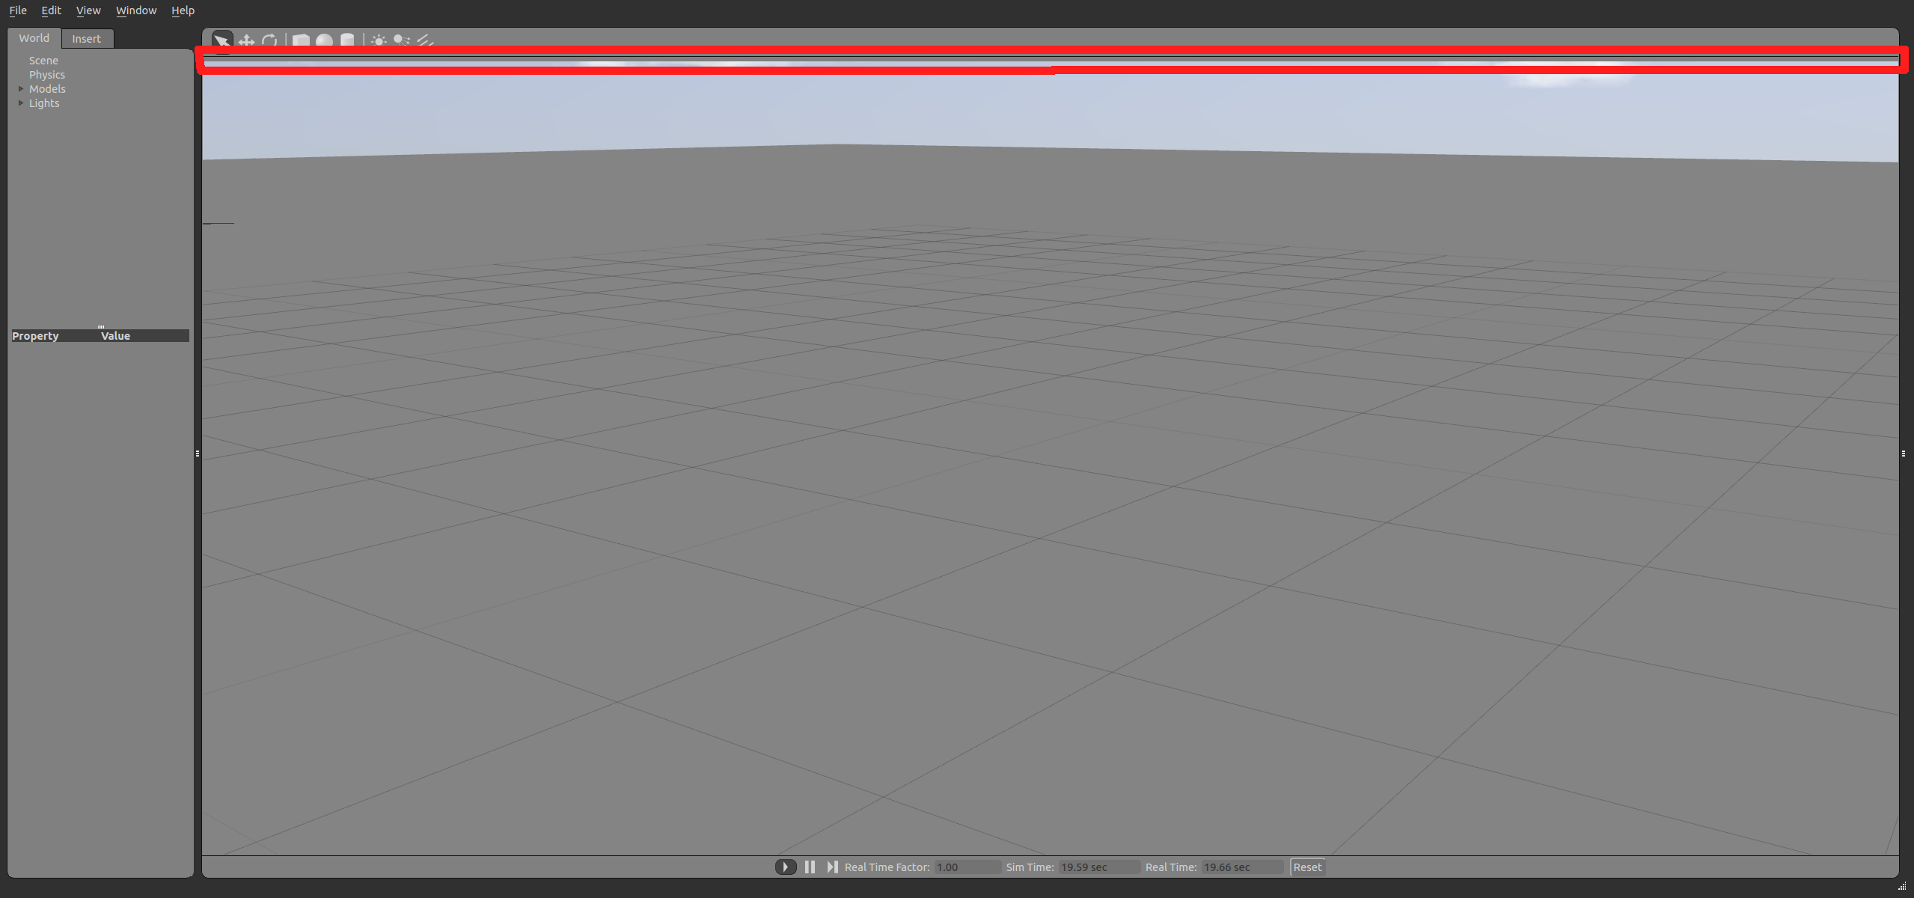This screenshot has height=898, width=1914.
Task: Open the Window menu
Action: (135, 10)
